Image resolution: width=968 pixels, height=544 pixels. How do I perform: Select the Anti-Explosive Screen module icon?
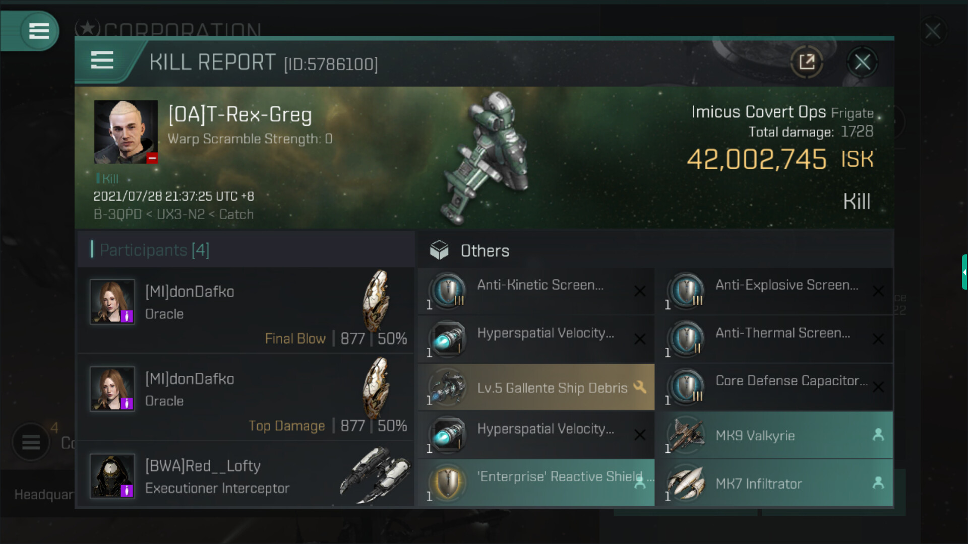tap(686, 291)
